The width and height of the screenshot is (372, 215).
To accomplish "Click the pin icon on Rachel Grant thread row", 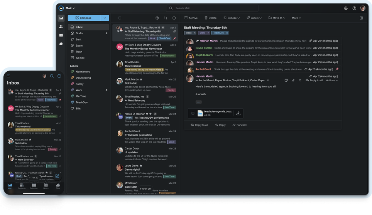I will click(337, 69).
